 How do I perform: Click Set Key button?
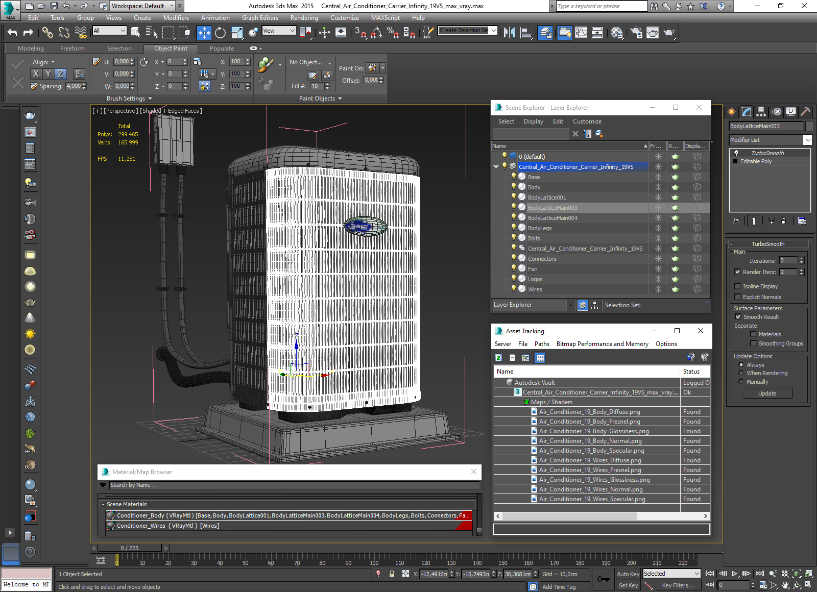point(628,585)
